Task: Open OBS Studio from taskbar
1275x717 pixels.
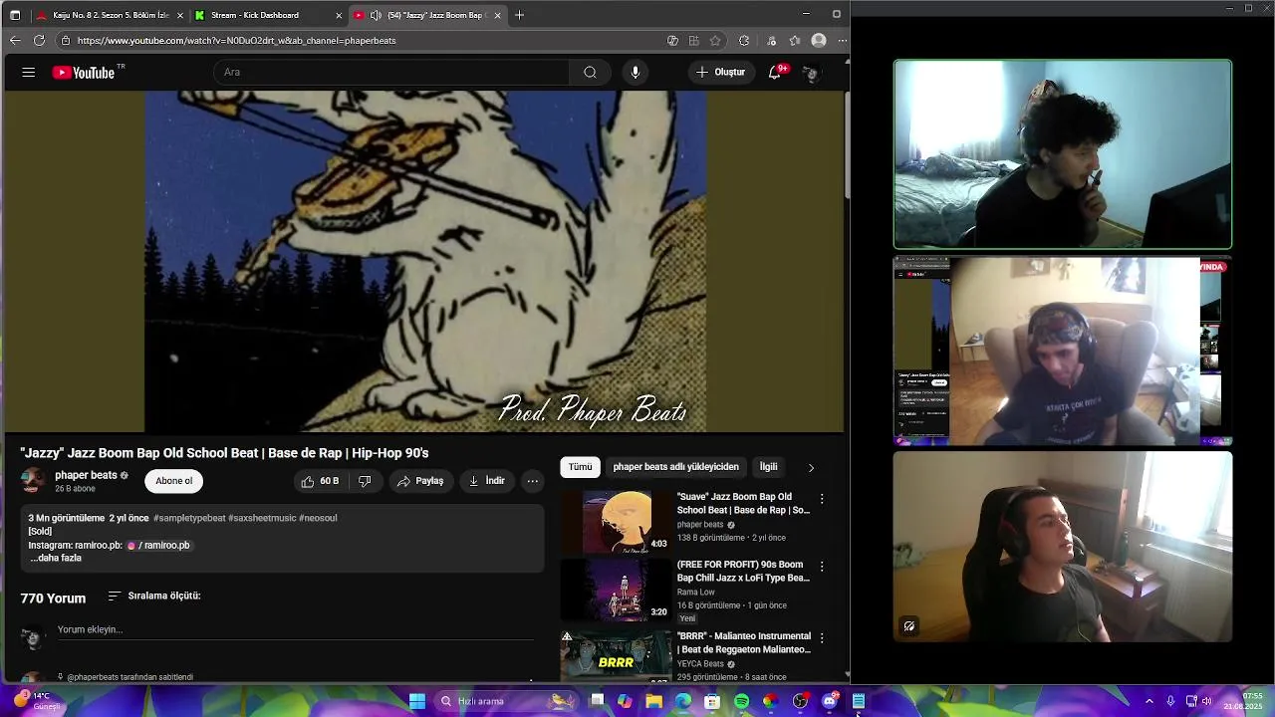Action: click(800, 701)
